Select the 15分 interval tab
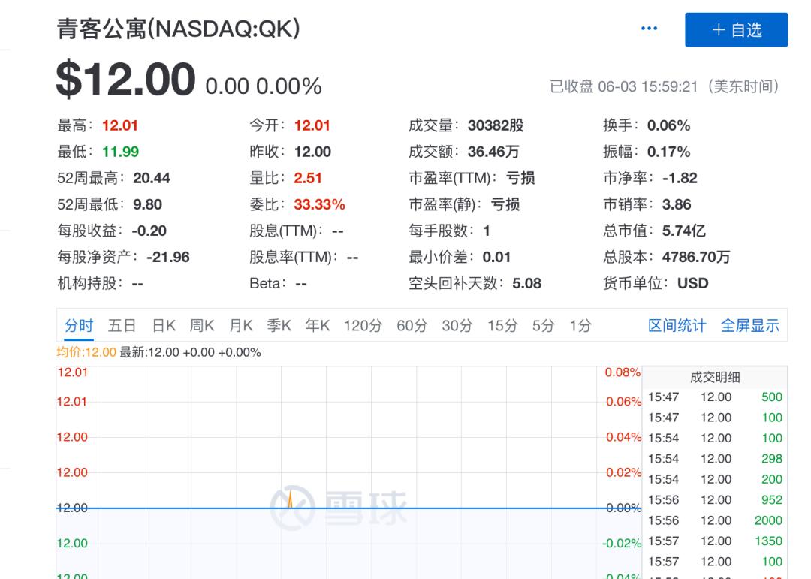This screenshot has height=579, width=811. pyautogui.click(x=502, y=326)
